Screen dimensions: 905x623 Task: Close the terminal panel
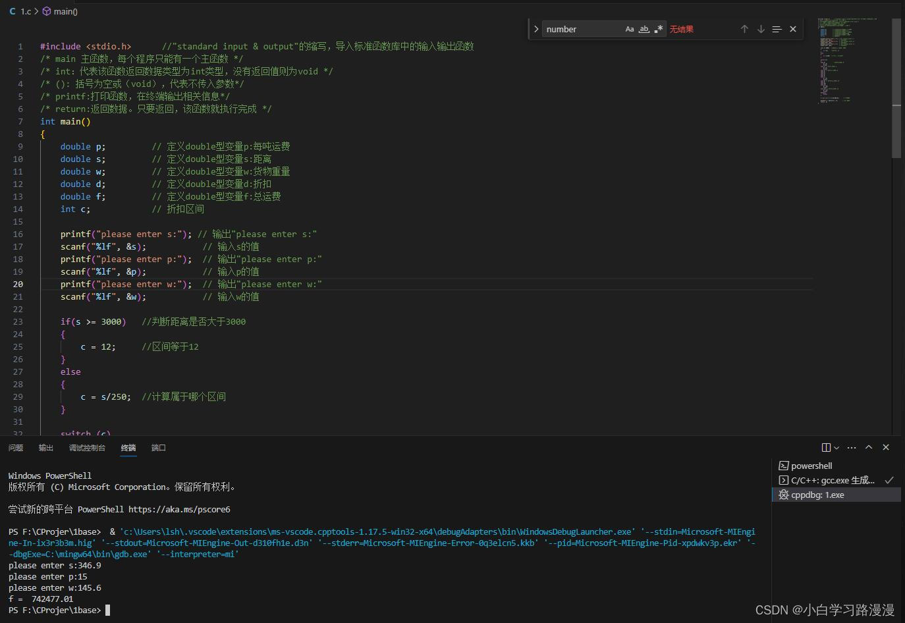pos(886,447)
